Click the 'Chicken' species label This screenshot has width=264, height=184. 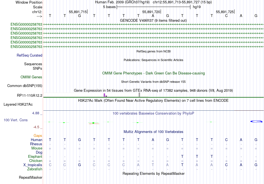click(x=36, y=161)
